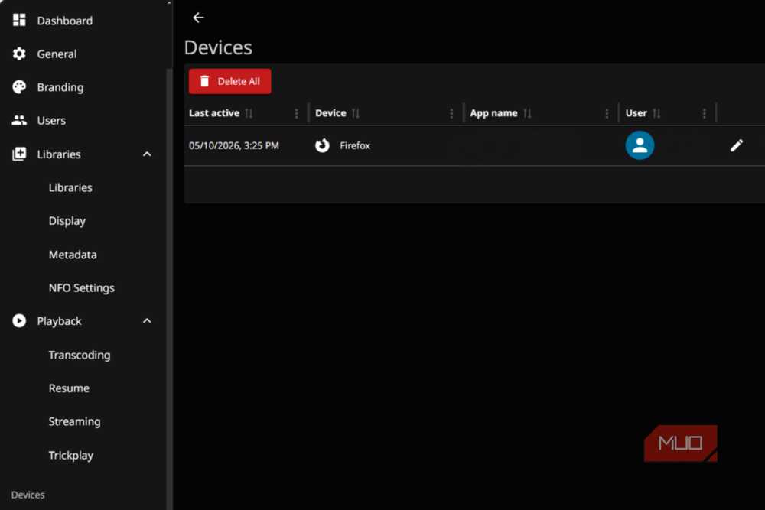Open User column options menu
This screenshot has width=765, height=510.
(704, 113)
